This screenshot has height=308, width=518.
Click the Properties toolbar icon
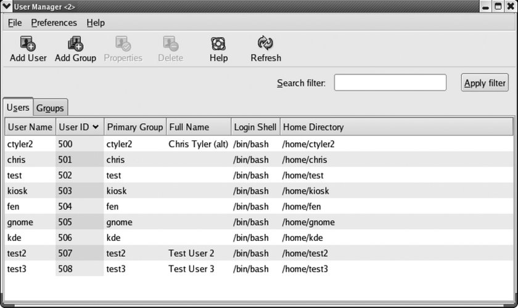(x=123, y=44)
